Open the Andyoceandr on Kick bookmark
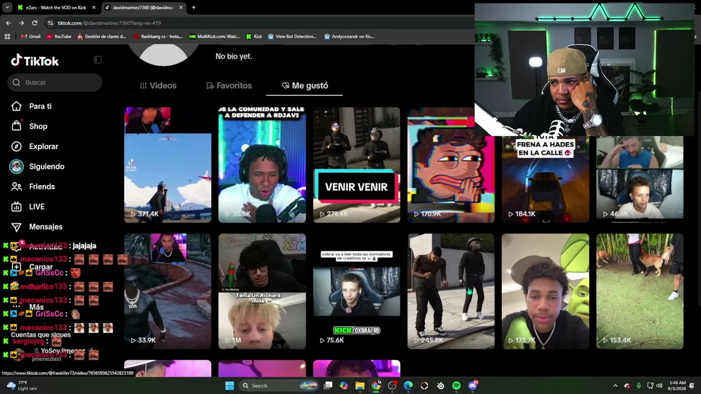The image size is (701, 394). click(x=349, y=37)
